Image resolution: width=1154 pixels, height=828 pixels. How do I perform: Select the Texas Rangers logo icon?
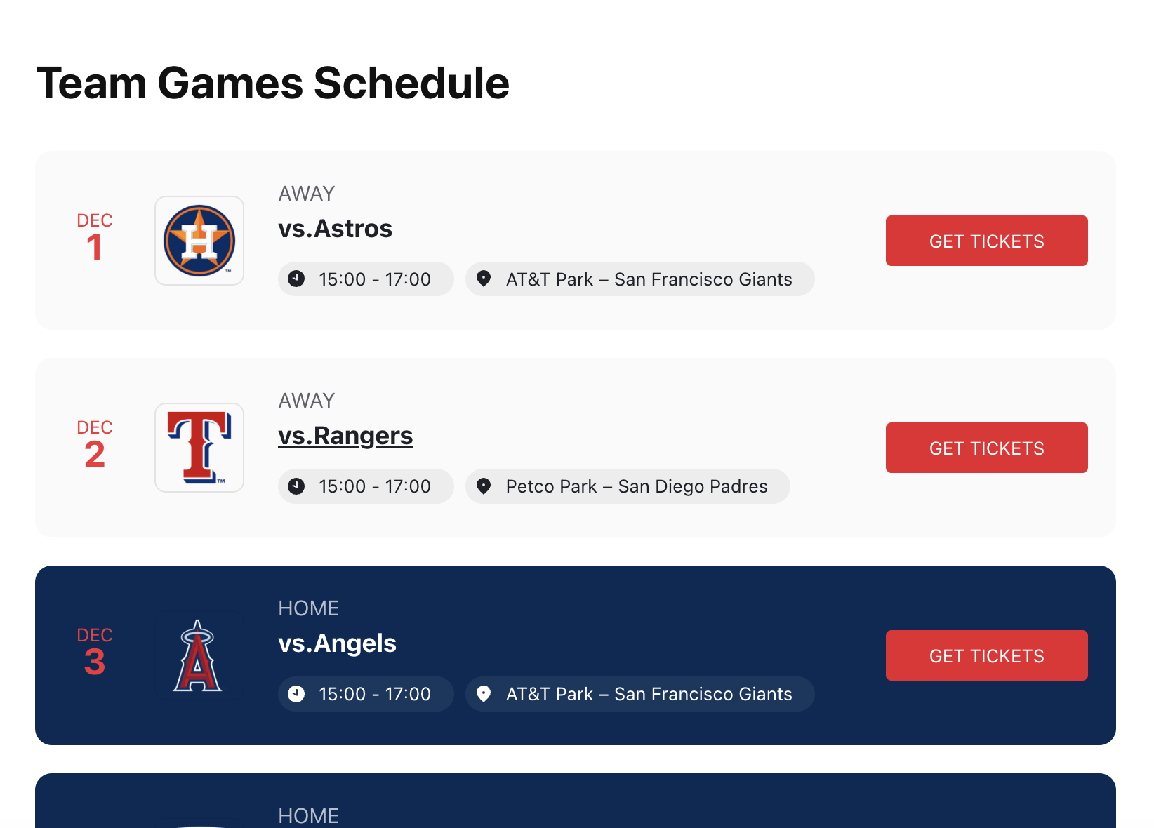(199, 447)
